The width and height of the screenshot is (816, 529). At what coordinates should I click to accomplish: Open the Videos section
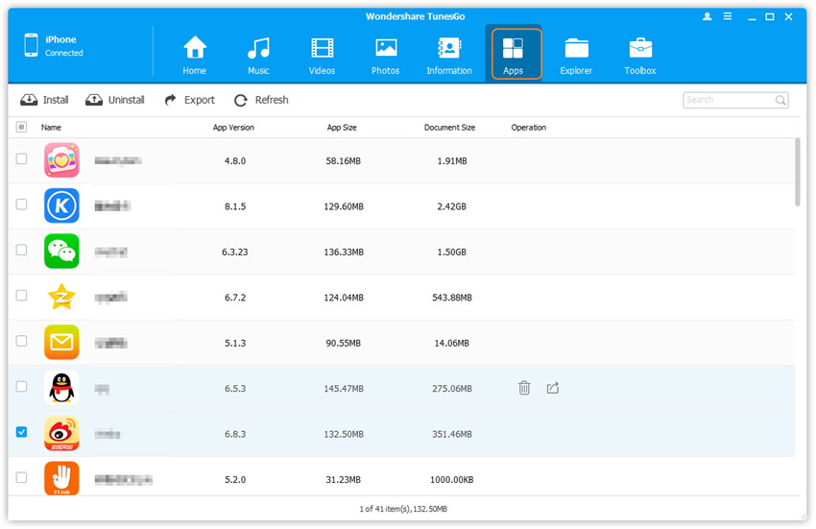[323, 55]
